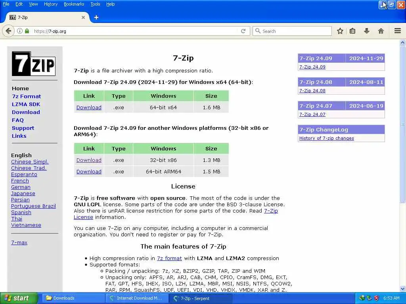Open the Support sidebar link

23,128
